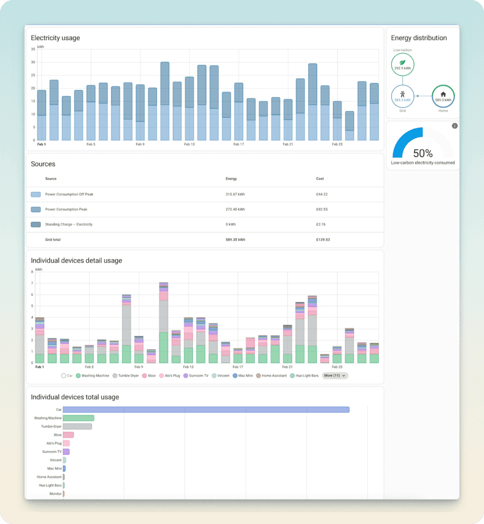This screenshot has width=484, height=524.
Task: Expand the More (11) dropdown
Action: (x=335, y=375)
